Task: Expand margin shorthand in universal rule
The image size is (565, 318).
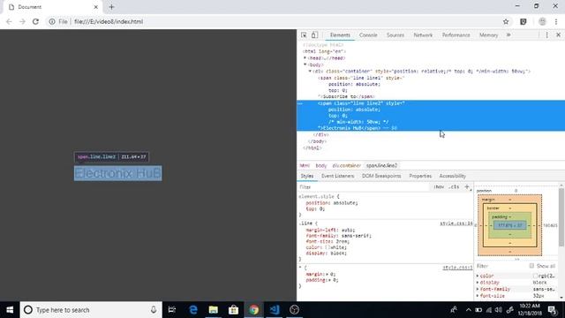Action: pos(328,274)
